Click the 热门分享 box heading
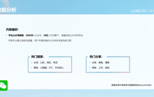The width and height of the screenshot is (154, 97). coord(96,57)
